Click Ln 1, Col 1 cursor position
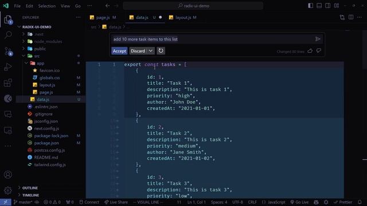This screenshot has height=206, width=367. click(196, 202)
